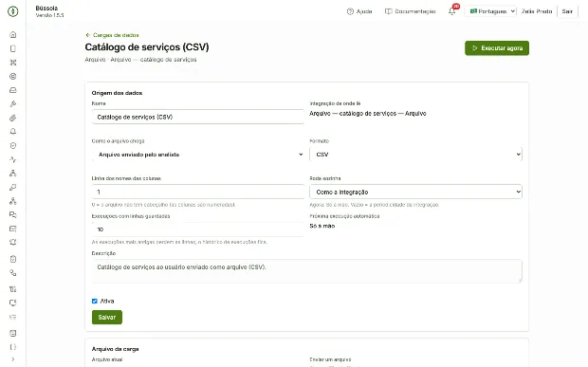Open the Português language selector
588x367 pixels.
pos(490,11)
